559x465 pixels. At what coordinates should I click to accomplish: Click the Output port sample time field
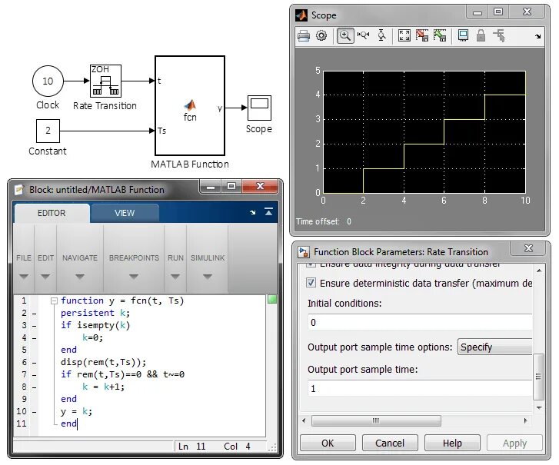(420, 388)
